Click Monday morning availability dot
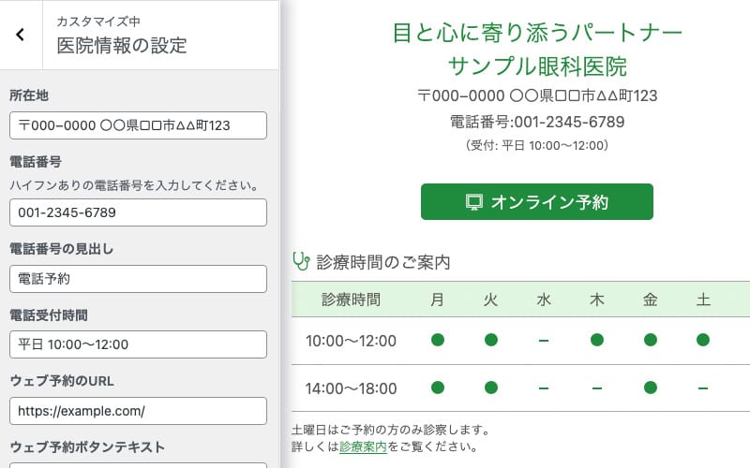The height and width of the screenshot is (468, 750). click(x=438, y=340)
